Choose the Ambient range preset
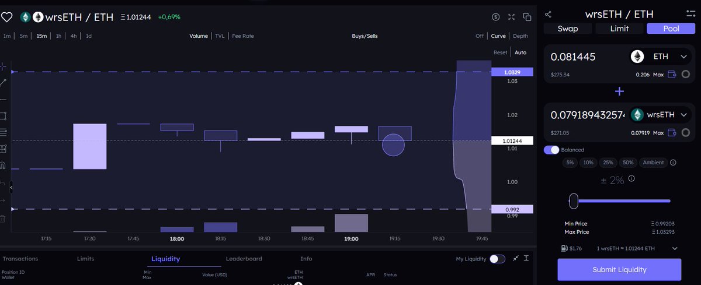701x285 pixels. 653,163
